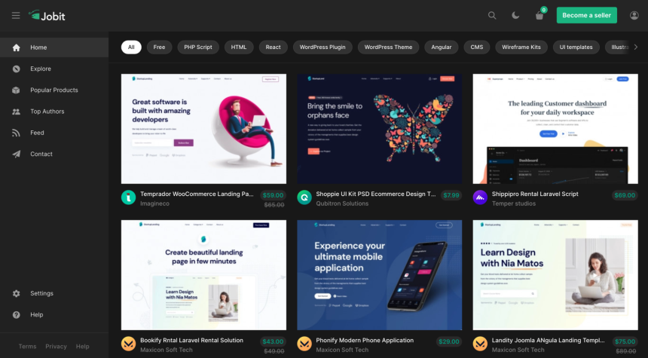648x358 pixels.
Task: Toggle dark mode moon icon
Action: point(515,15)
